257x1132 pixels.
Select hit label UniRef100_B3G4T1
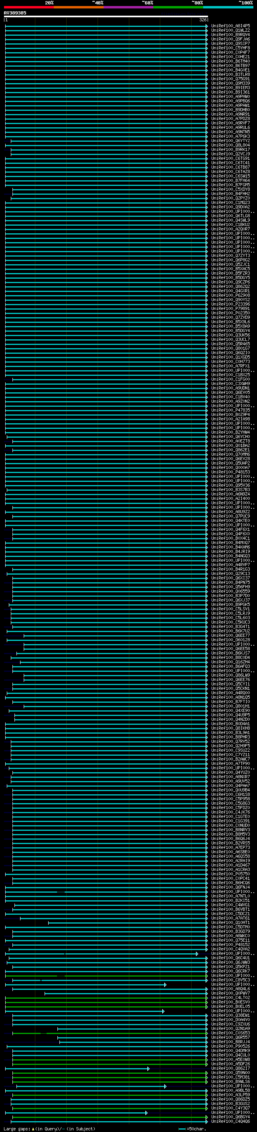(230, 627)
